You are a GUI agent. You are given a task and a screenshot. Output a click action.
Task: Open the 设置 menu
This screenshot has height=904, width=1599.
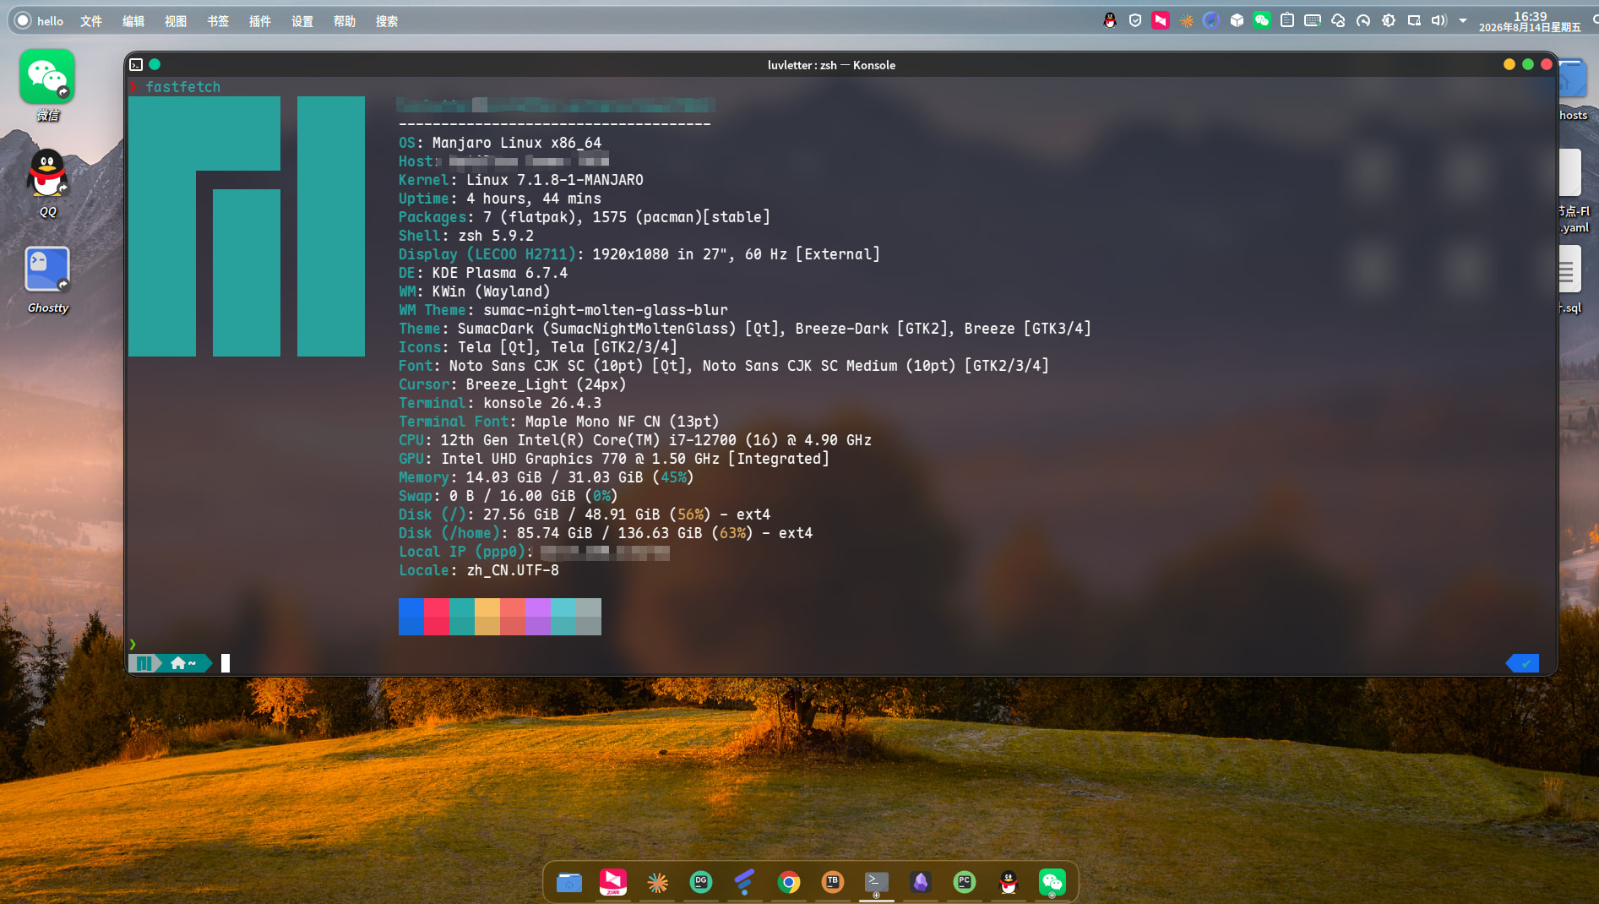(302, 21)
